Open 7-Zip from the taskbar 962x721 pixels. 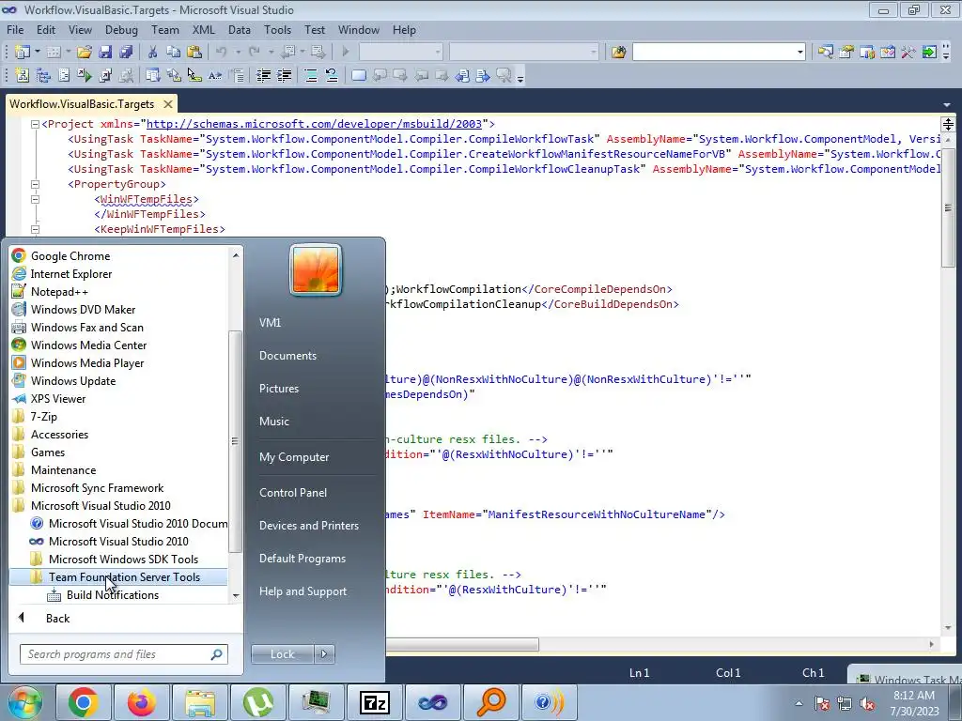coord(374,702)
